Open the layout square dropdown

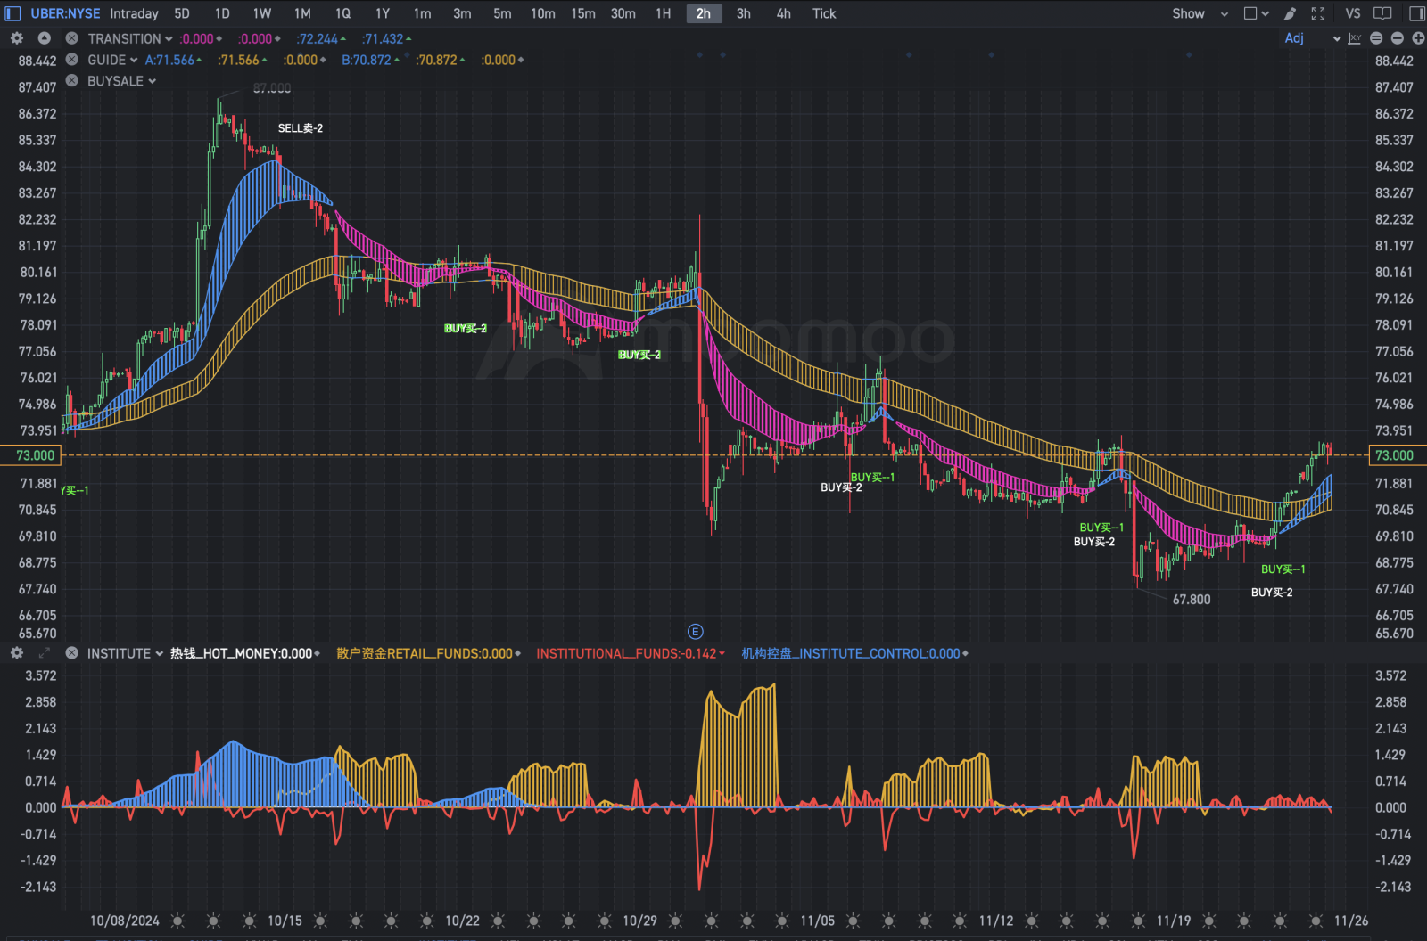coord(1256,13)
